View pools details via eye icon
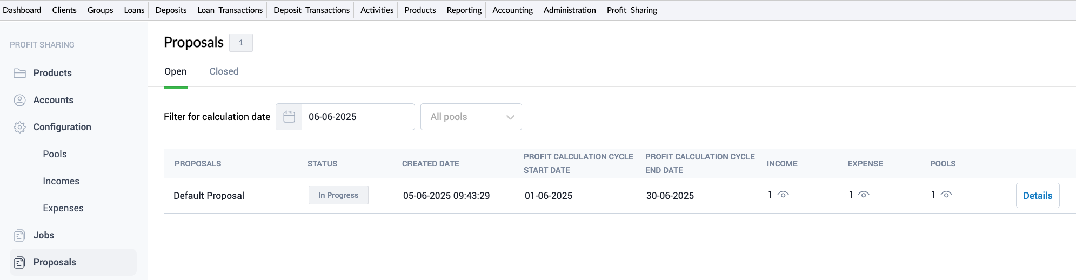This screenshot has width=1076, height=280. (946, 195)
